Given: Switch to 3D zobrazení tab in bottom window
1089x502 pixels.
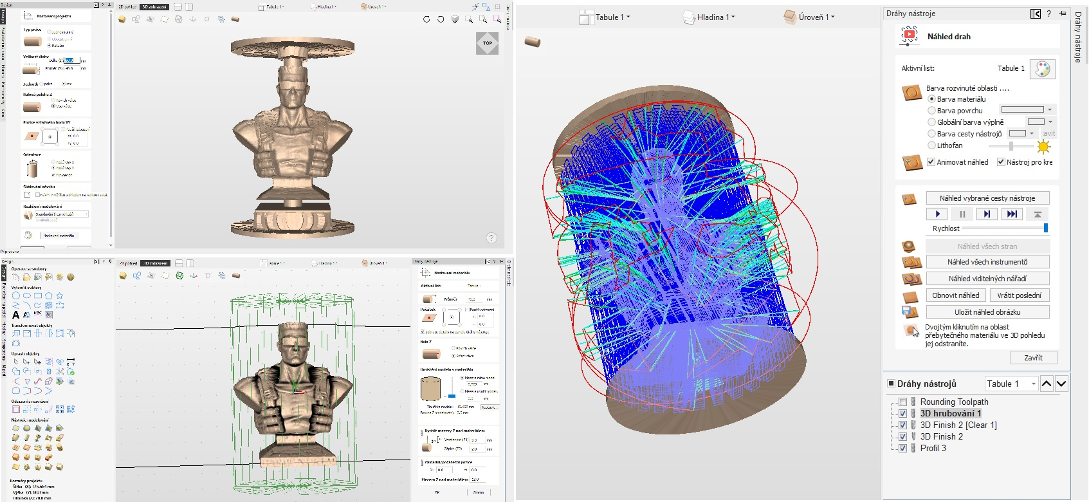Looking at the screenshot, I should [x=155, y=263].
